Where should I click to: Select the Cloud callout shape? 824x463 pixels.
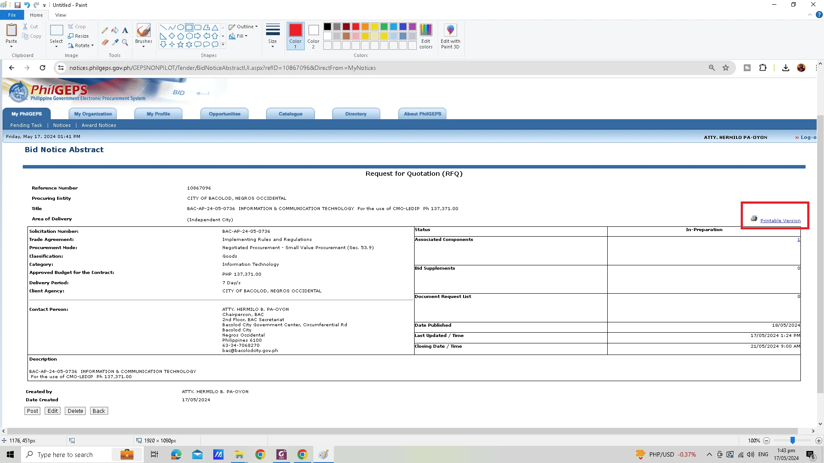click(x=215, y=45)
